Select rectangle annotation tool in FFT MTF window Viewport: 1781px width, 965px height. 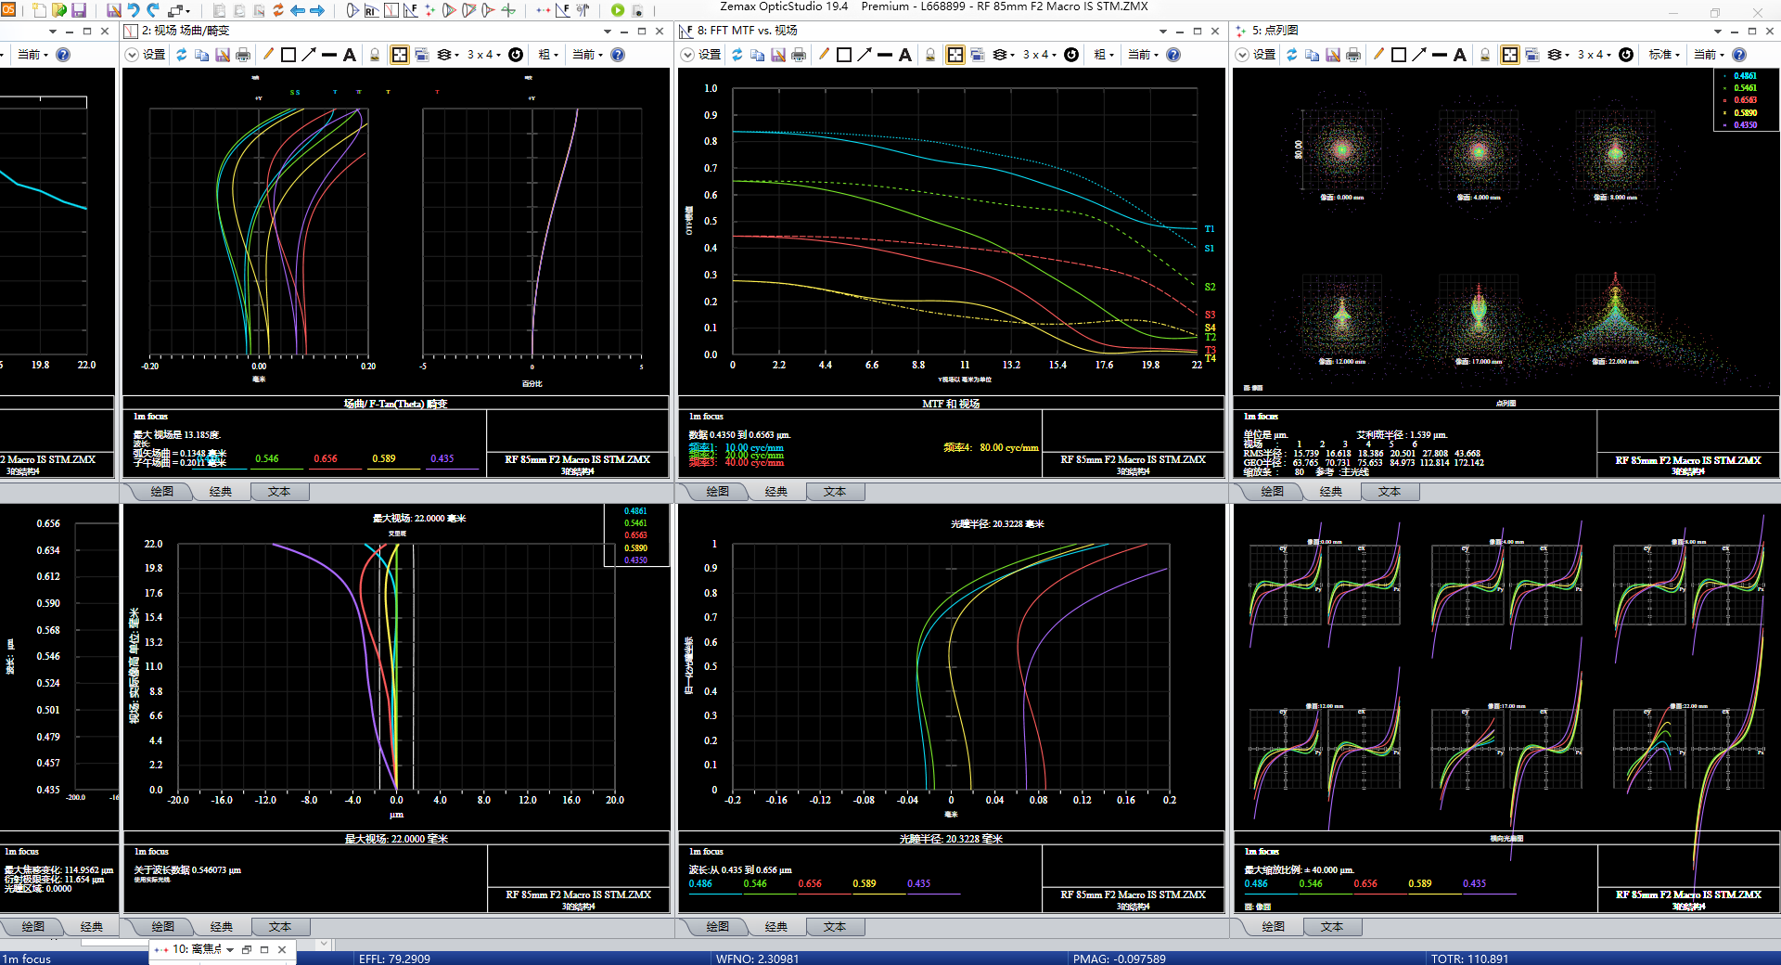844,55
